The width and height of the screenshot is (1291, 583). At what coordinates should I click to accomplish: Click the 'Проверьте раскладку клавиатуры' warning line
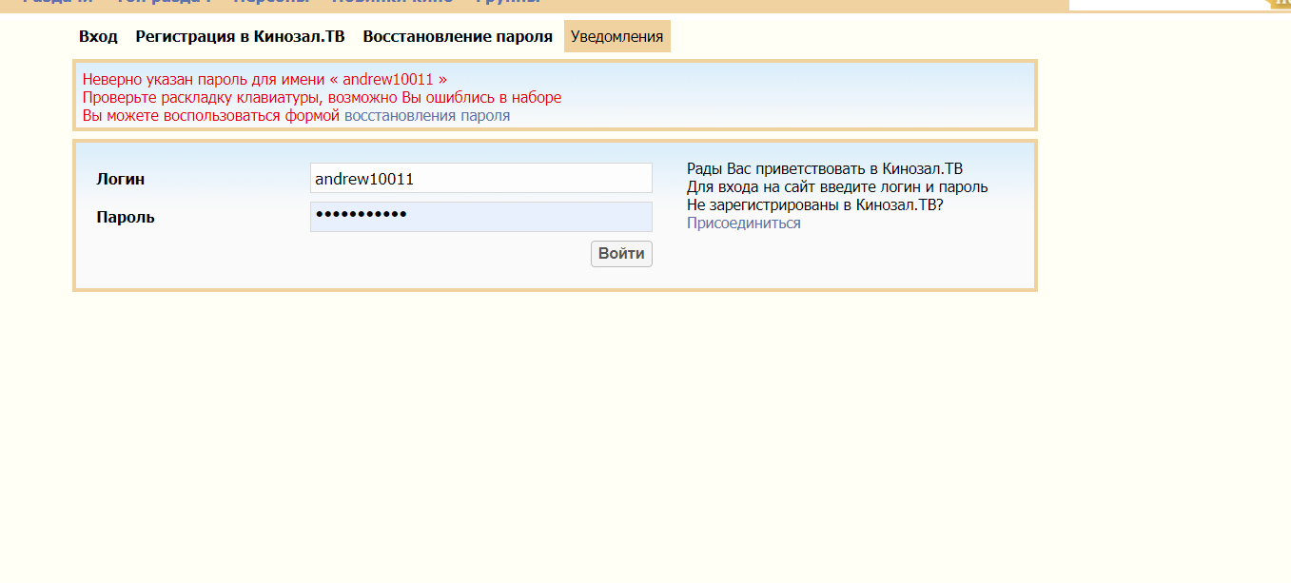point(322,98)
